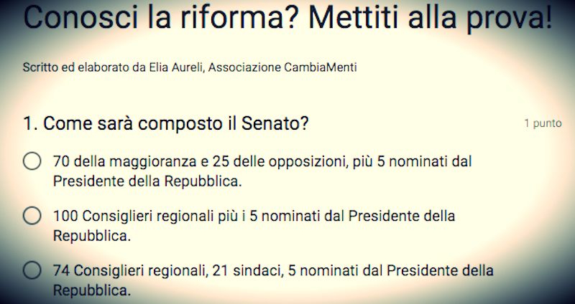Click the "1 punto" score label

543,123
